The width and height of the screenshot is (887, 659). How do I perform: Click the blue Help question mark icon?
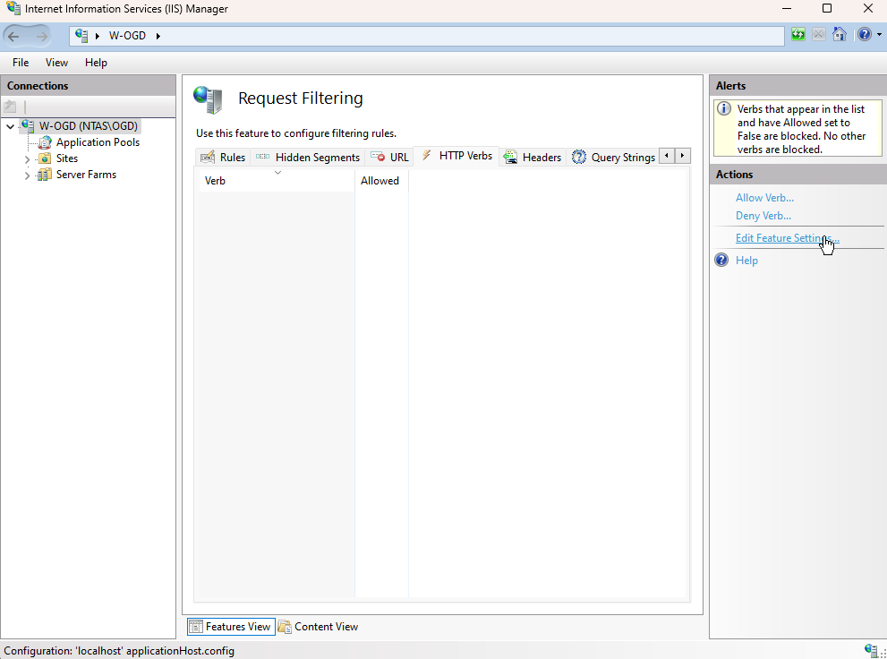click(x=863, y=34)
